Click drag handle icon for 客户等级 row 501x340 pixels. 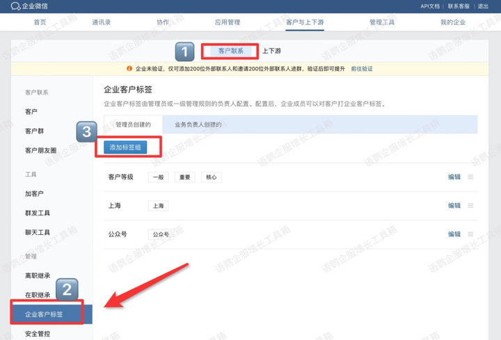click(470, 177)
